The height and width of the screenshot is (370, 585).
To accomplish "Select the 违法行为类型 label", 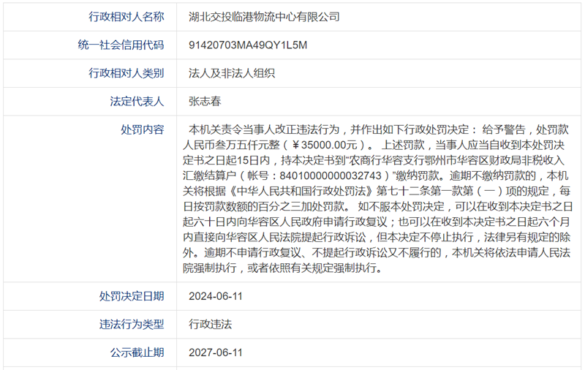I will (x=131, y=325).
